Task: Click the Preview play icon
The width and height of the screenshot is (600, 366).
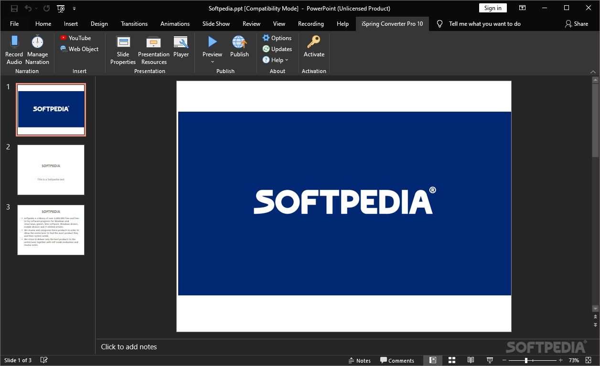Action: [x=213, y=42]
